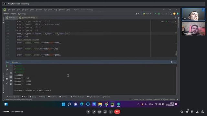The height and width of the screenshot is (116, 207).
Task: Open the Navigate menu
Action: click(x=25, y=10)
